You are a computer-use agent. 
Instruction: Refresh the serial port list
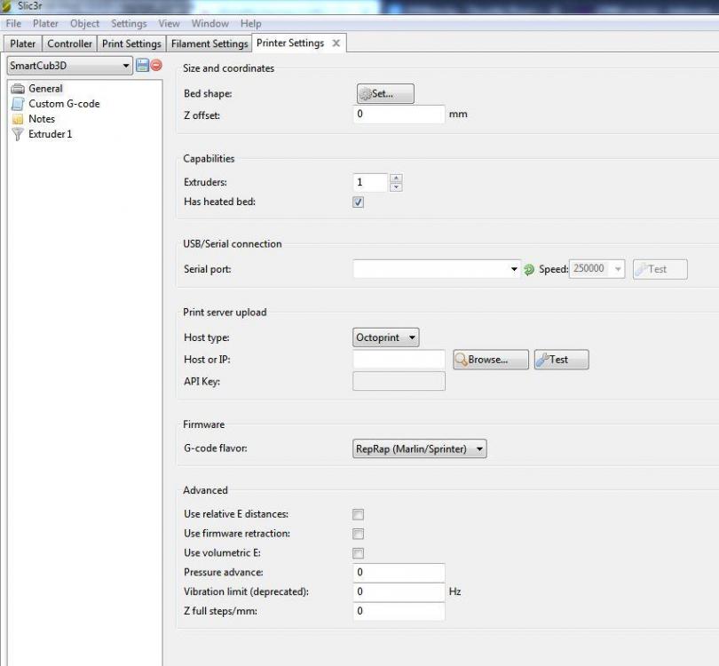point(529,269)
